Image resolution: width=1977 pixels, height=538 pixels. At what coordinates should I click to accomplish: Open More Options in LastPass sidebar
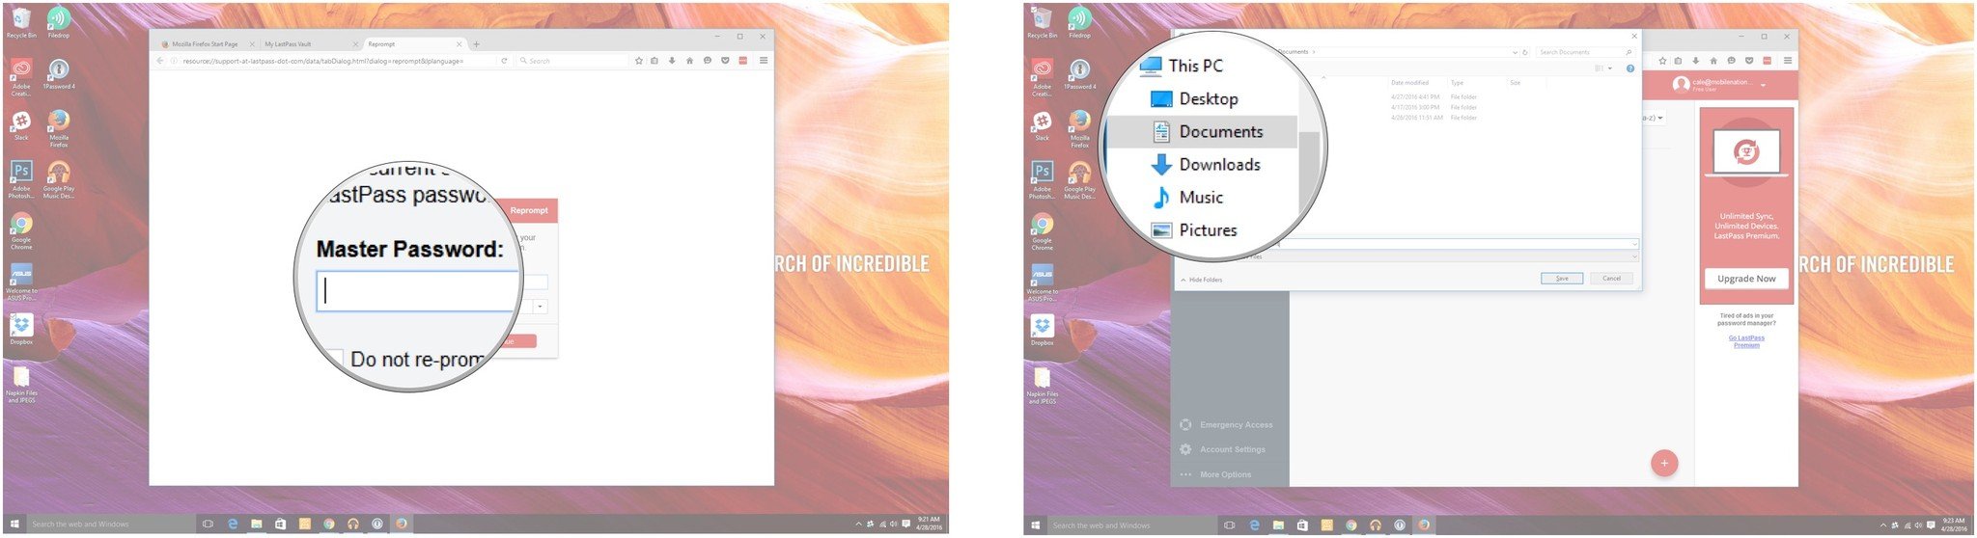point(1216,474)
